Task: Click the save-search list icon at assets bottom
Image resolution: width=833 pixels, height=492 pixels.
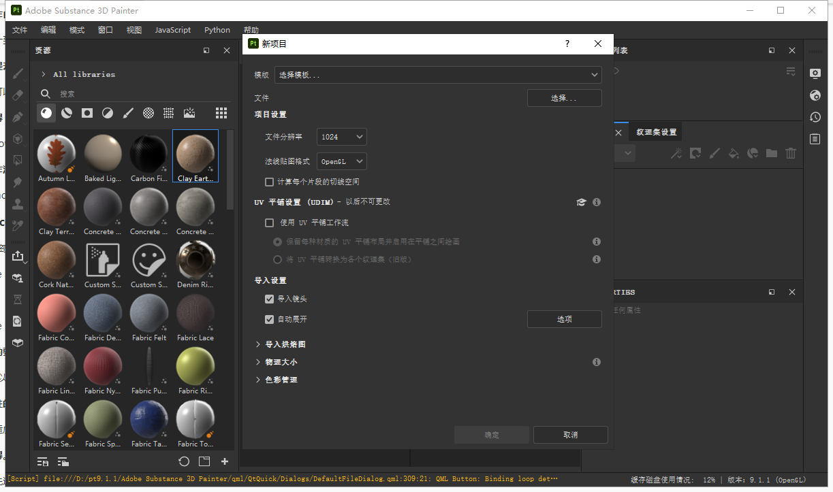Action: tap(44, 461)
